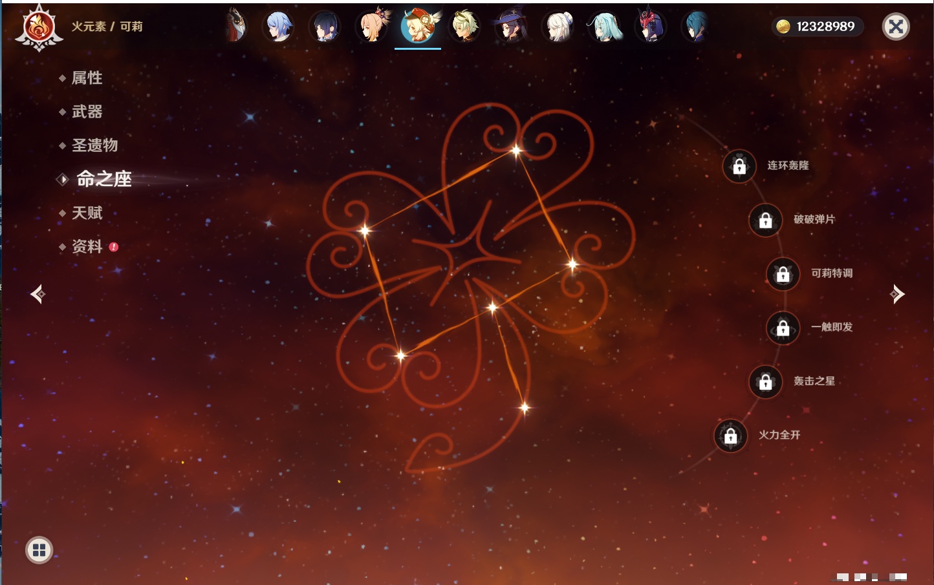
Task: Click the Pyro element emblem
Action: coord(39,27)
